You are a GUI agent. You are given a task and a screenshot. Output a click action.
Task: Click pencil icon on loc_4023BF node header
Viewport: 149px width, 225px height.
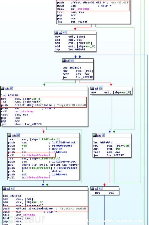tap(7, 88)
